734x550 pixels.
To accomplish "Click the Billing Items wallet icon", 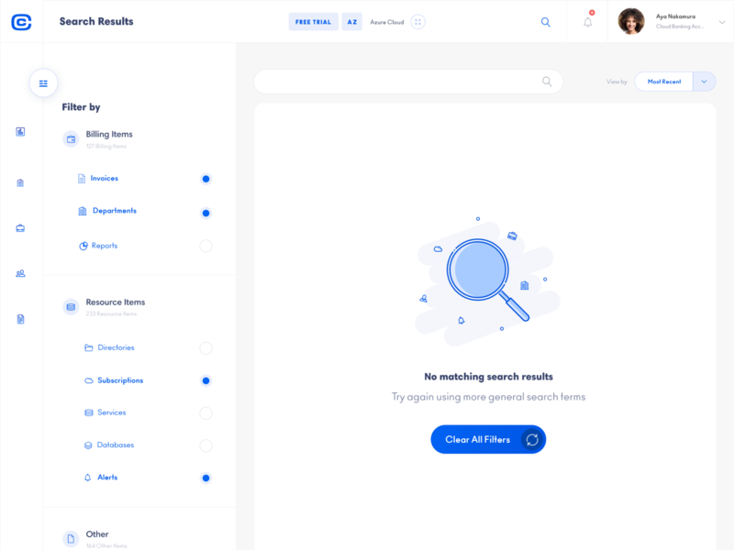I will pyautogui.click(x=71, y=139).
